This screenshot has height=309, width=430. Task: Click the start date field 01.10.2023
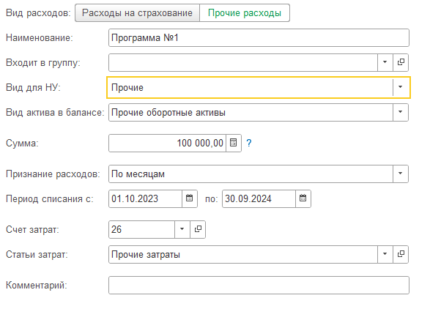(x=145, y=198)
